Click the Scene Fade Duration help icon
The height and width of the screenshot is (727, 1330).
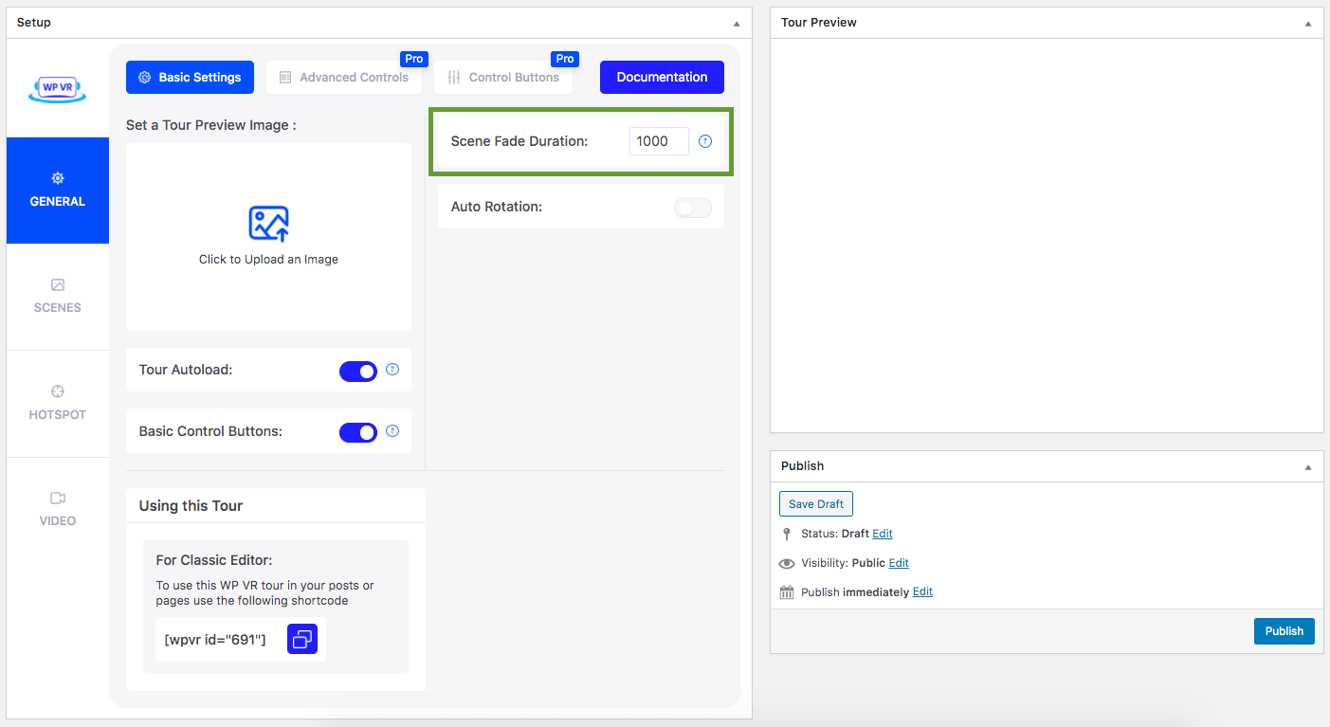[x=705, y=141]
